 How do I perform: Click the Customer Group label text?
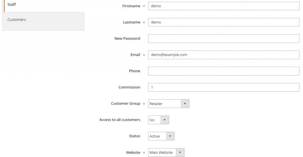coord(125,103)
